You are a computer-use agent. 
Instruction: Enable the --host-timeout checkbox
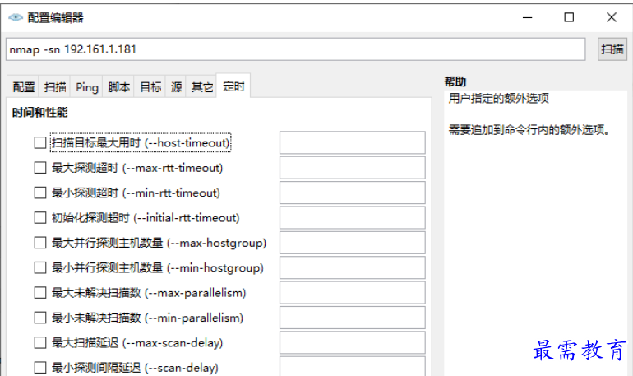40,142
